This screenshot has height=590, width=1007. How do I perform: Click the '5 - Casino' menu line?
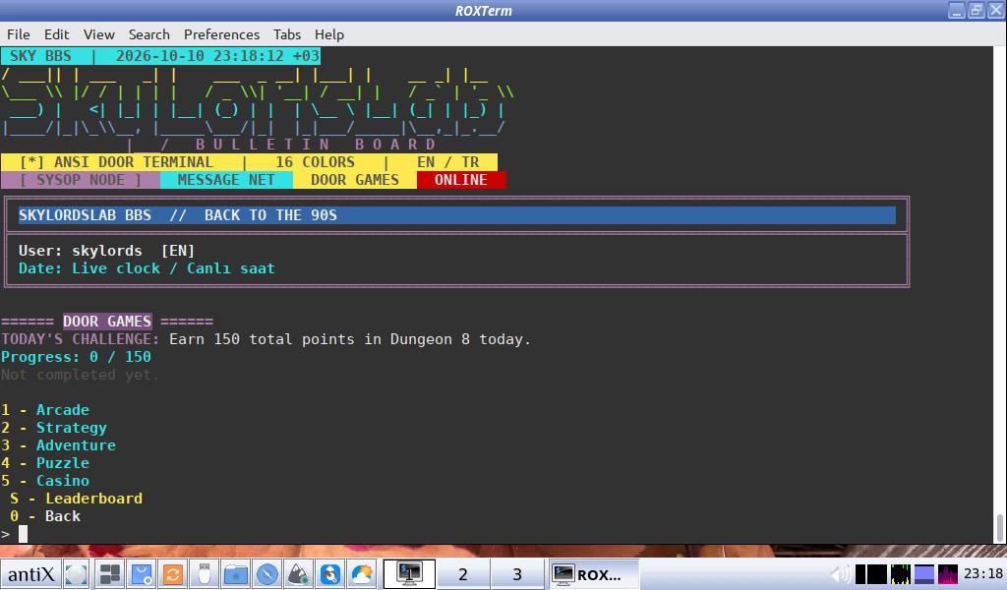pos(45,480)
